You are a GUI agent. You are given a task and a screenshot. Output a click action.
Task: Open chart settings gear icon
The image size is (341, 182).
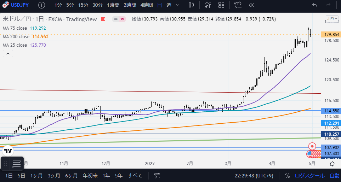point(332,164)
